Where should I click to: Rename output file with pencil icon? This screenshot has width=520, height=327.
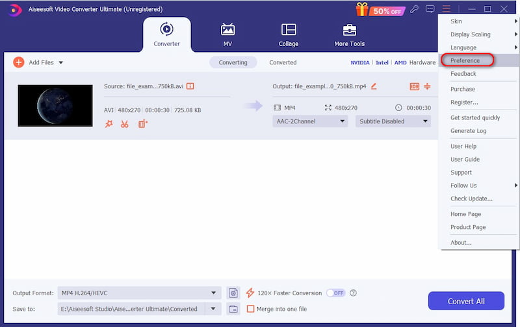tap(374, 86)
